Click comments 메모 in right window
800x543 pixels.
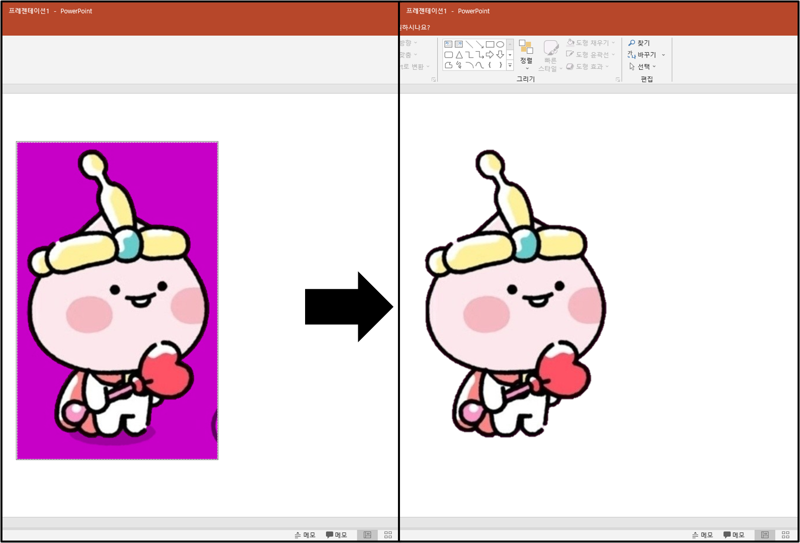733,535
